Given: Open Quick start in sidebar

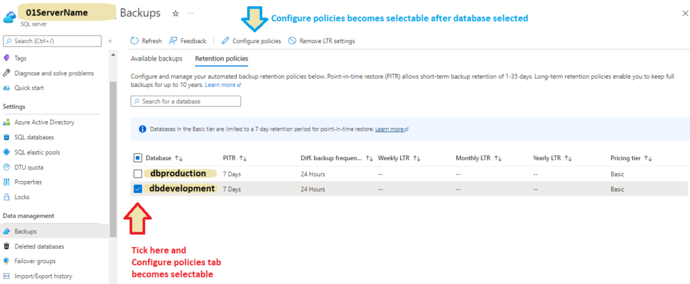Looking at the screenshot, I should 28,88.
